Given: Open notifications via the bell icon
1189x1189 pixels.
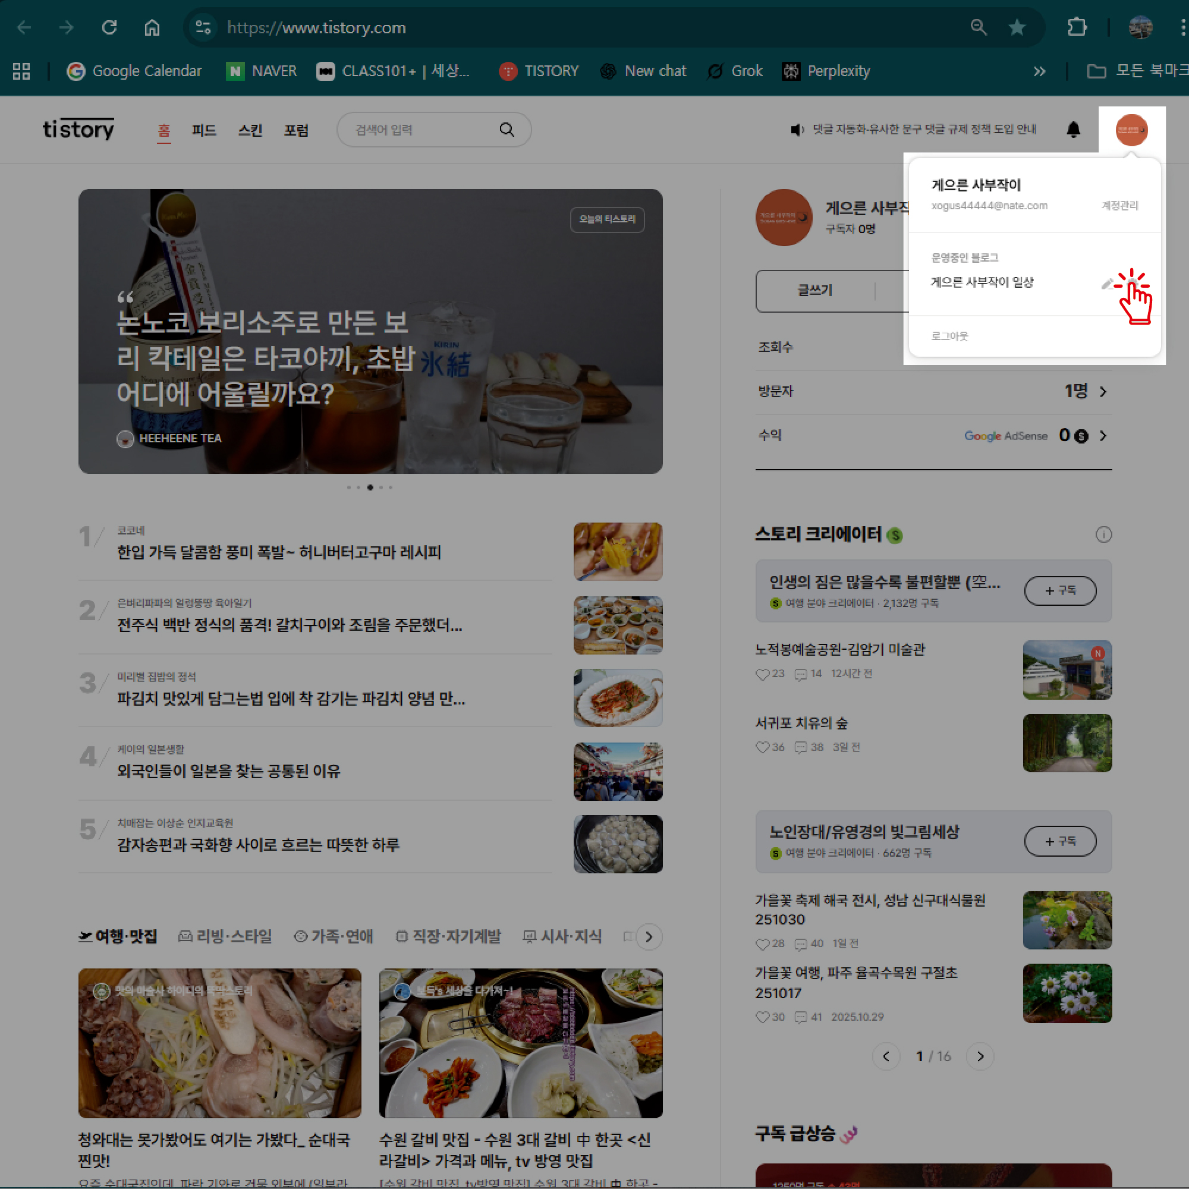Looking at the screenshot, I should click(1074, 130).
